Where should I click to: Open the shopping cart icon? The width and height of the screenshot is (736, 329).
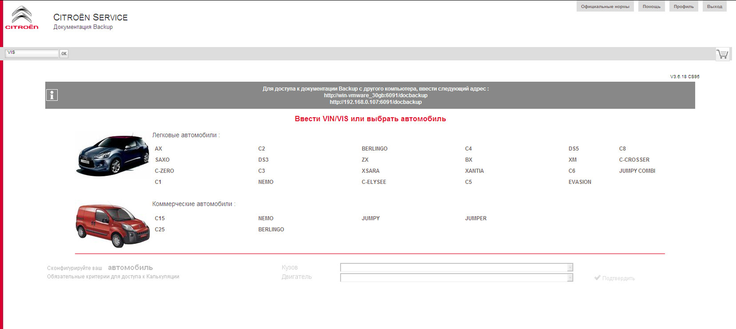pos(722,55)
